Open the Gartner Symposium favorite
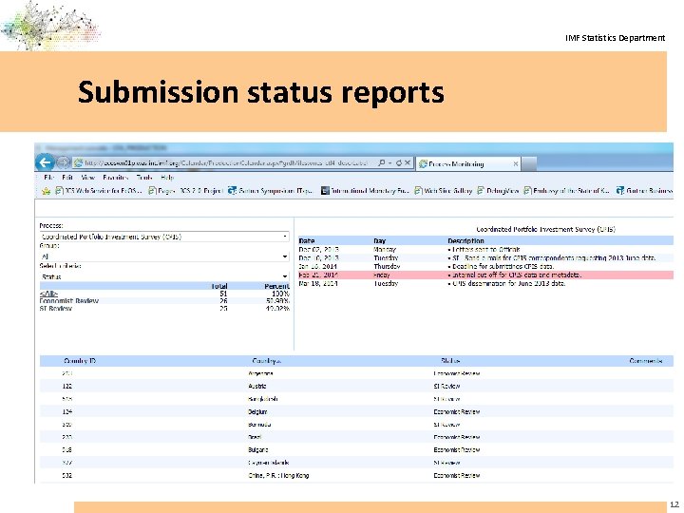This screenshot has width=684, height=513. pos(271,191)
